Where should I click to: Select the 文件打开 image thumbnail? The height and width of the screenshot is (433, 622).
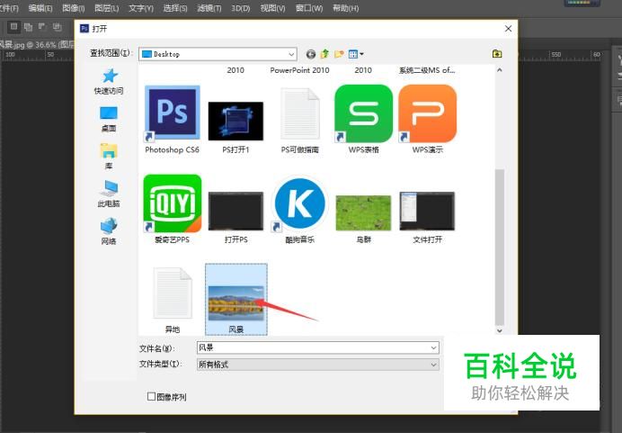click(x=427, y=211)
